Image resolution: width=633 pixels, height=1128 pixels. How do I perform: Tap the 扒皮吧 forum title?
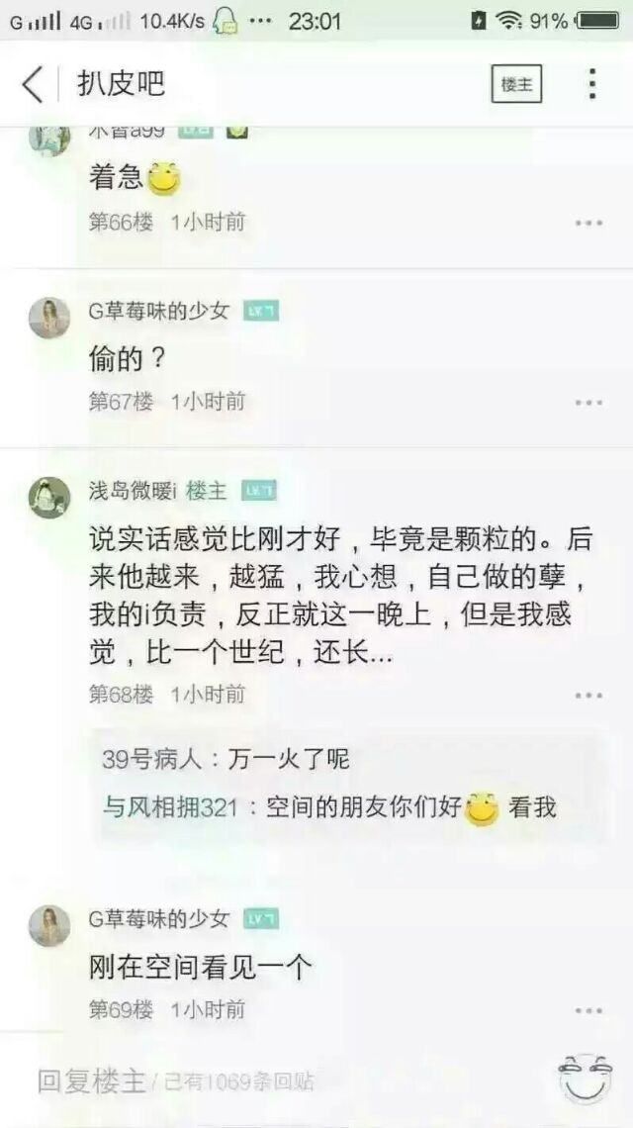(x=121, y=84)
